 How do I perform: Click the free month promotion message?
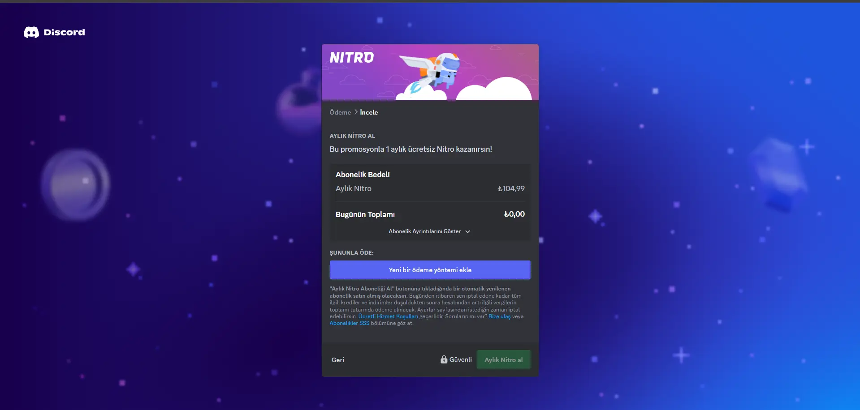click(x=411, y=149)
